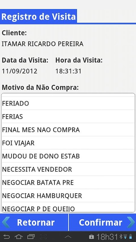Tap the screenshot capture icon in navigation bar

(x=43, y=237)
